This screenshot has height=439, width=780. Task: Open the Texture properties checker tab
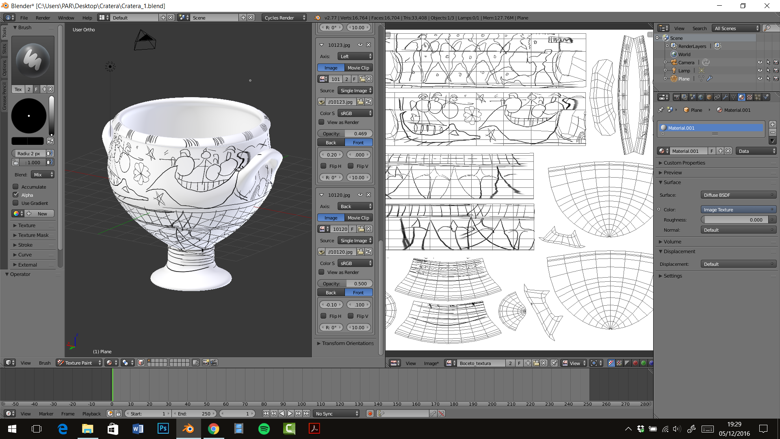point(750,97)
